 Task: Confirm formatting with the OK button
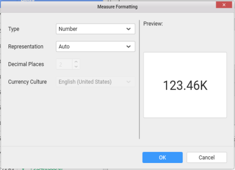pos(163,158)
